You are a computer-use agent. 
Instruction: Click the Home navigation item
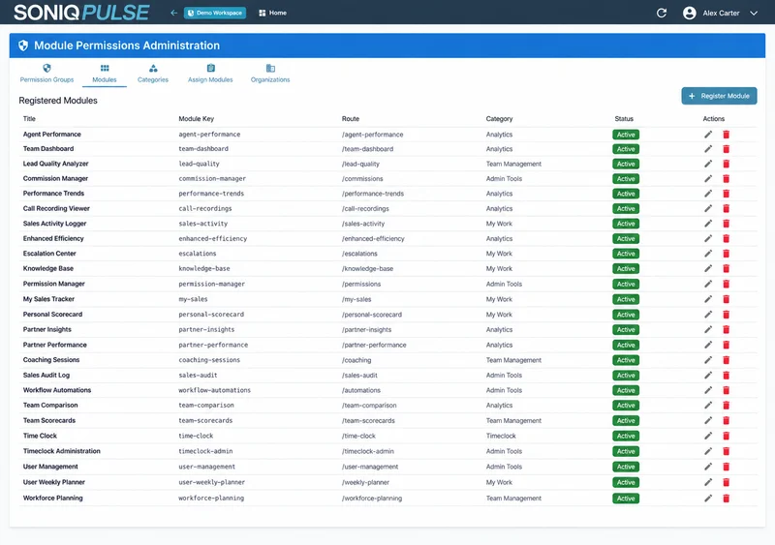point(272,13)
